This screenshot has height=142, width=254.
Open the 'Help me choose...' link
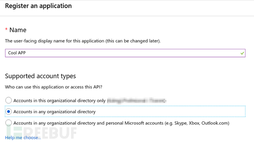click(23, 138)
